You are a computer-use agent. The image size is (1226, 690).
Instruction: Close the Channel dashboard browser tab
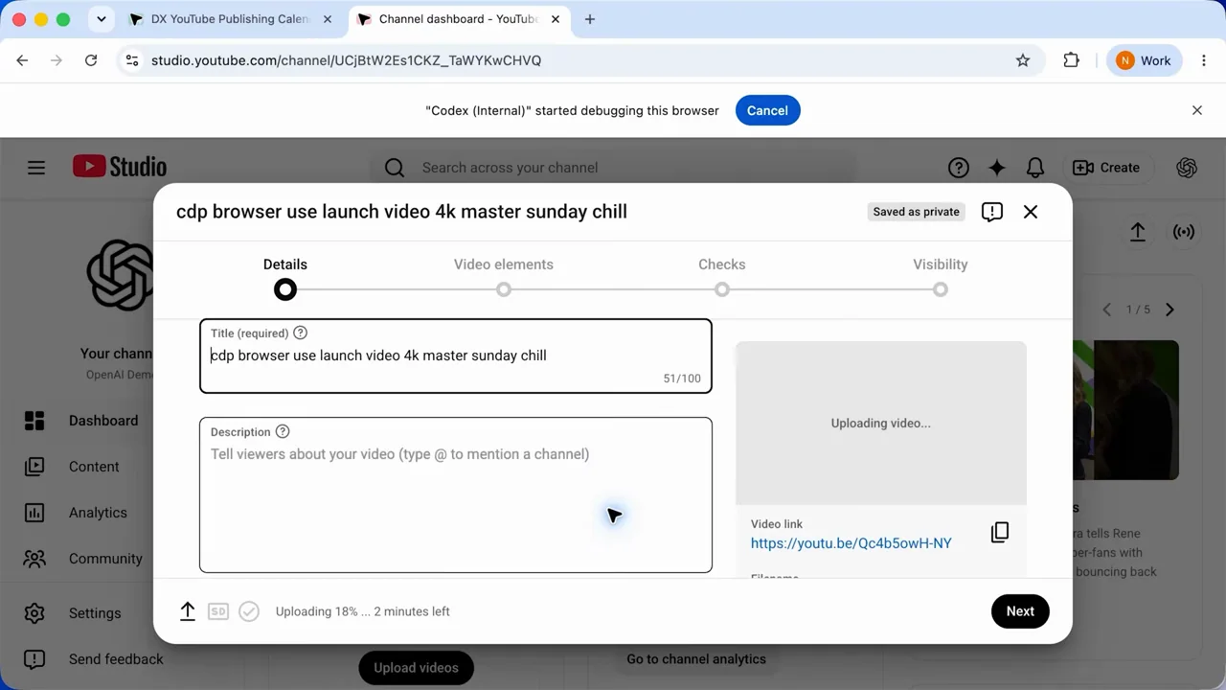click(556, 19)
